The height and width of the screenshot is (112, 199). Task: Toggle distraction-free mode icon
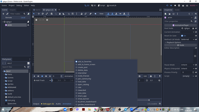[160, 10]
